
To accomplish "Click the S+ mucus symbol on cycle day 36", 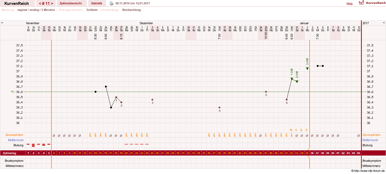I will (x=209, y=135).
